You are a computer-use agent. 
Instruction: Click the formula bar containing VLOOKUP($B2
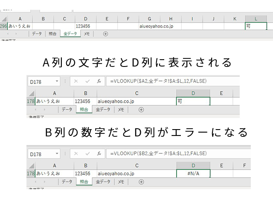click(x=171, y=153)
